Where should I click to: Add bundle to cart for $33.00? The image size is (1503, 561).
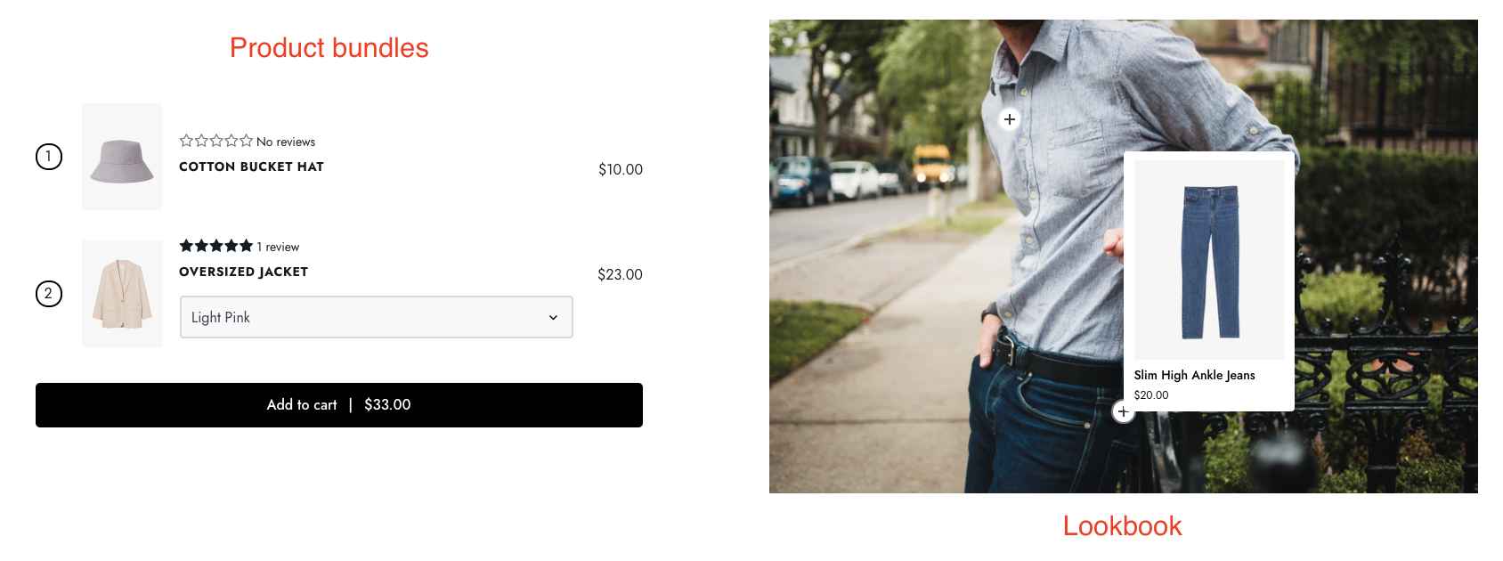(x=339, y=405)
